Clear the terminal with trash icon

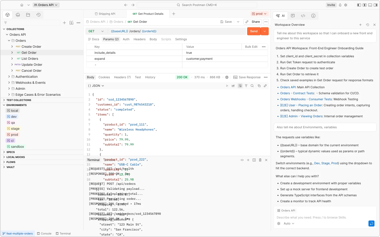click(x=260, y=160)
